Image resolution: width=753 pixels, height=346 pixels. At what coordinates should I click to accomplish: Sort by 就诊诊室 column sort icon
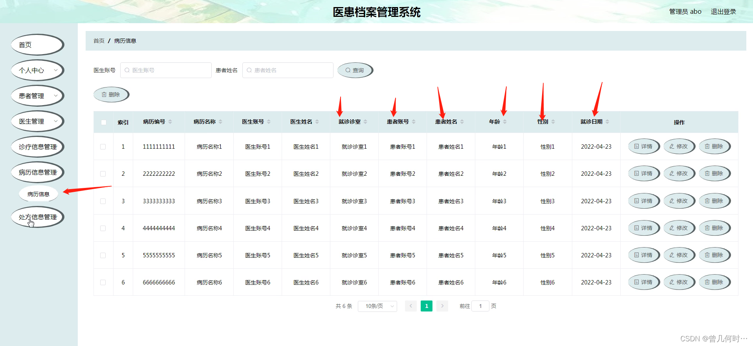point(365,122)
